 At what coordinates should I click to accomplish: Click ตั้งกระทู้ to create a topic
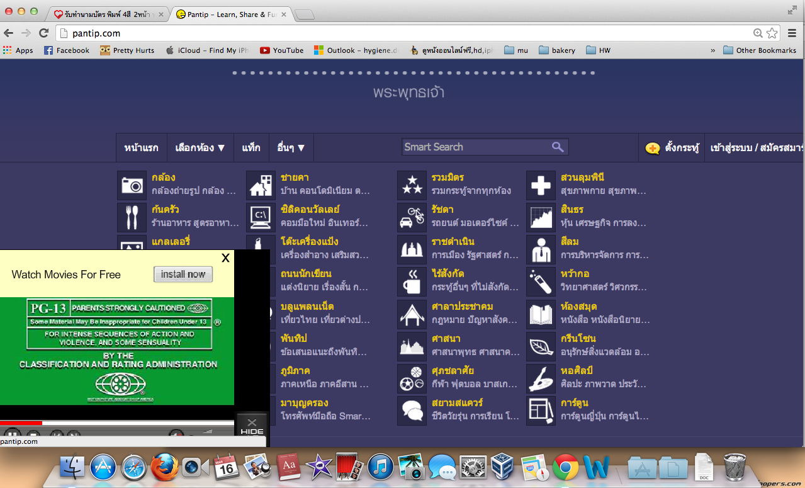pyautogui.click(x=673, y=149)
